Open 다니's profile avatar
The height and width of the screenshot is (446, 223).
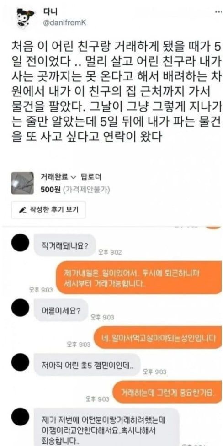point(25,18)
